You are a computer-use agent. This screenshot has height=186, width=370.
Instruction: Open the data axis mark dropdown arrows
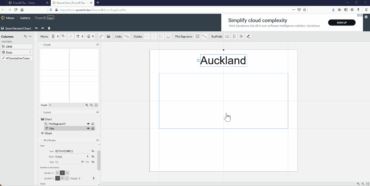[x=93, y=36]
